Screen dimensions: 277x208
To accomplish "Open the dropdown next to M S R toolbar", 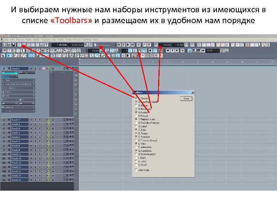I will 213,51.
